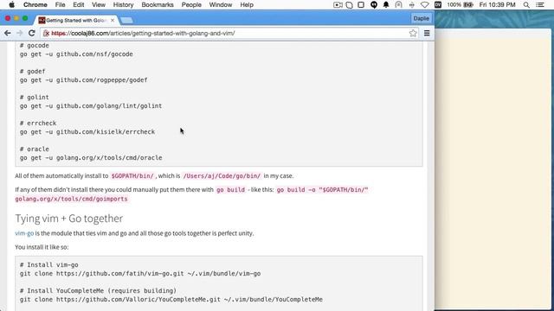Image resolution: width=554 pixels, height=311 pixels.
Task: Click the git clone vim-go command line
Action: [140, 274]
